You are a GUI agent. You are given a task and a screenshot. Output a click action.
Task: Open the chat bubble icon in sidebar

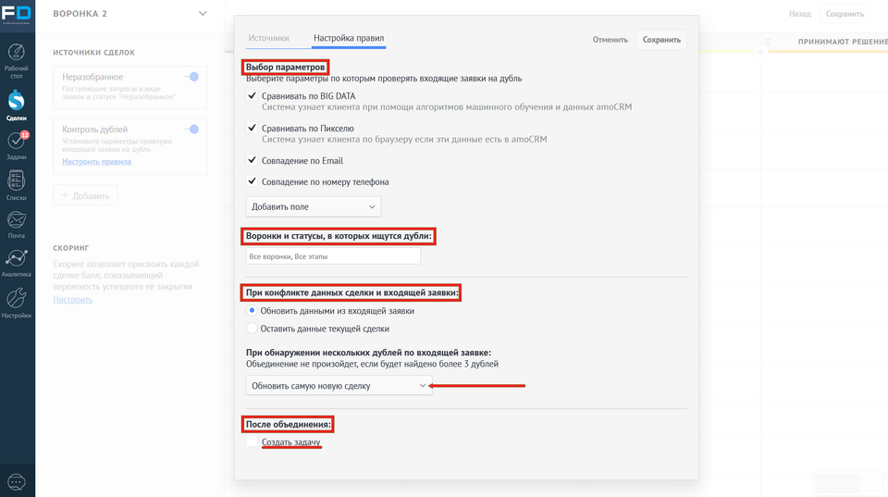[x=17, y=481]
